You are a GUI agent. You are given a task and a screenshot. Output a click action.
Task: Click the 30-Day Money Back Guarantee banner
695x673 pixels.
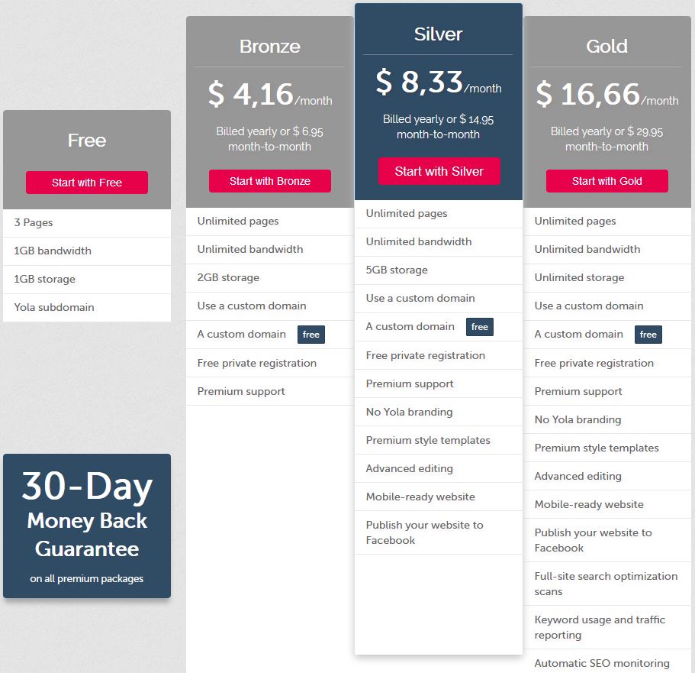pos(87,526)
